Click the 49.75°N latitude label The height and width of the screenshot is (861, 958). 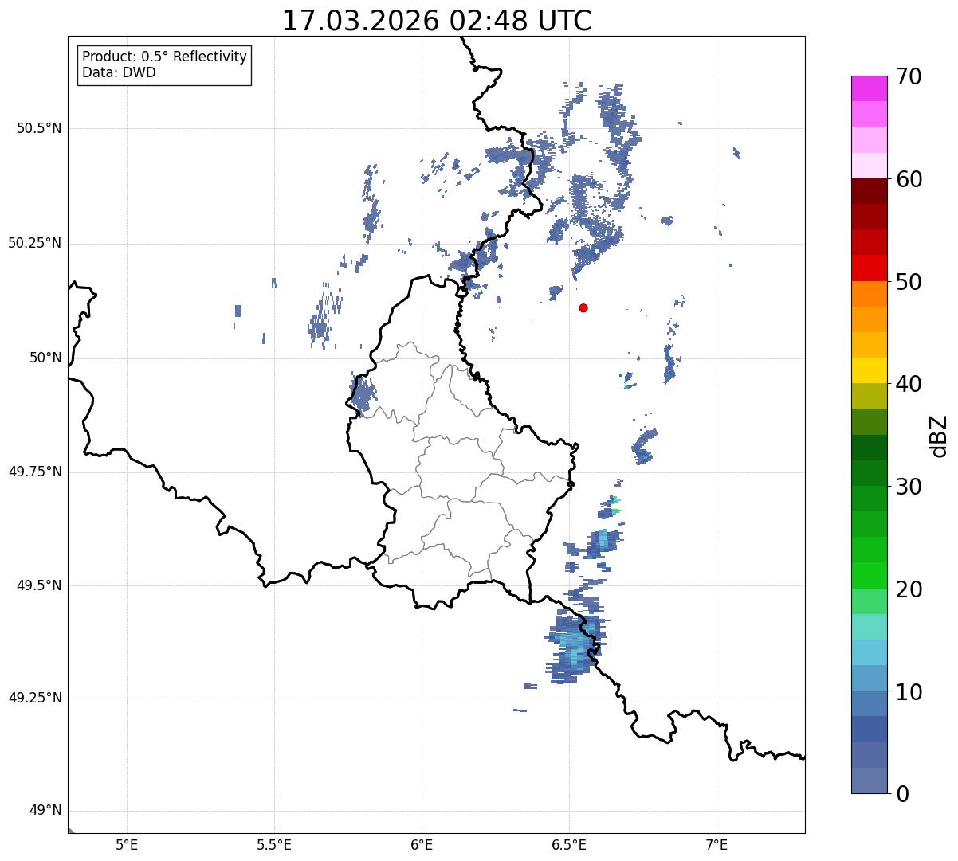[34, 472]
